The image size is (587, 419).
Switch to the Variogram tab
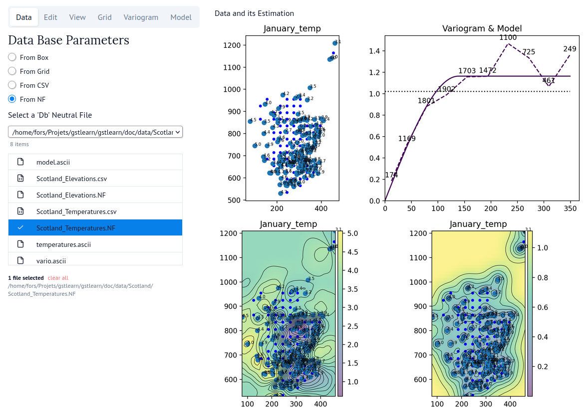click(141, 17)
